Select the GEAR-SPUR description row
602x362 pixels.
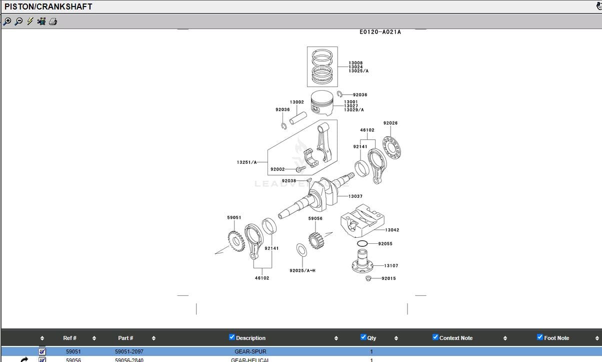(x=250, y=351)
